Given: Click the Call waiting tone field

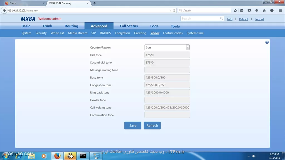Looking at the screenshot, I should [x=167, y=107].
